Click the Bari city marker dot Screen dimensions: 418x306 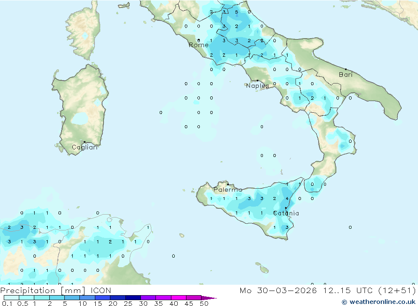346,69
